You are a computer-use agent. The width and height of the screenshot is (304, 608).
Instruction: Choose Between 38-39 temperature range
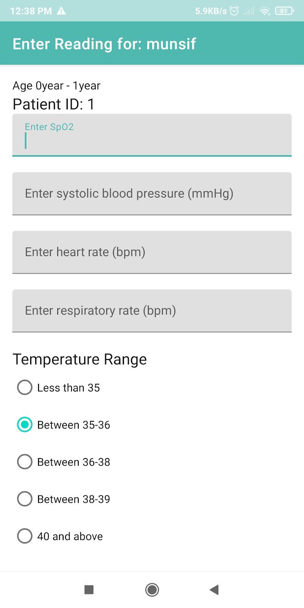point(25,499)
